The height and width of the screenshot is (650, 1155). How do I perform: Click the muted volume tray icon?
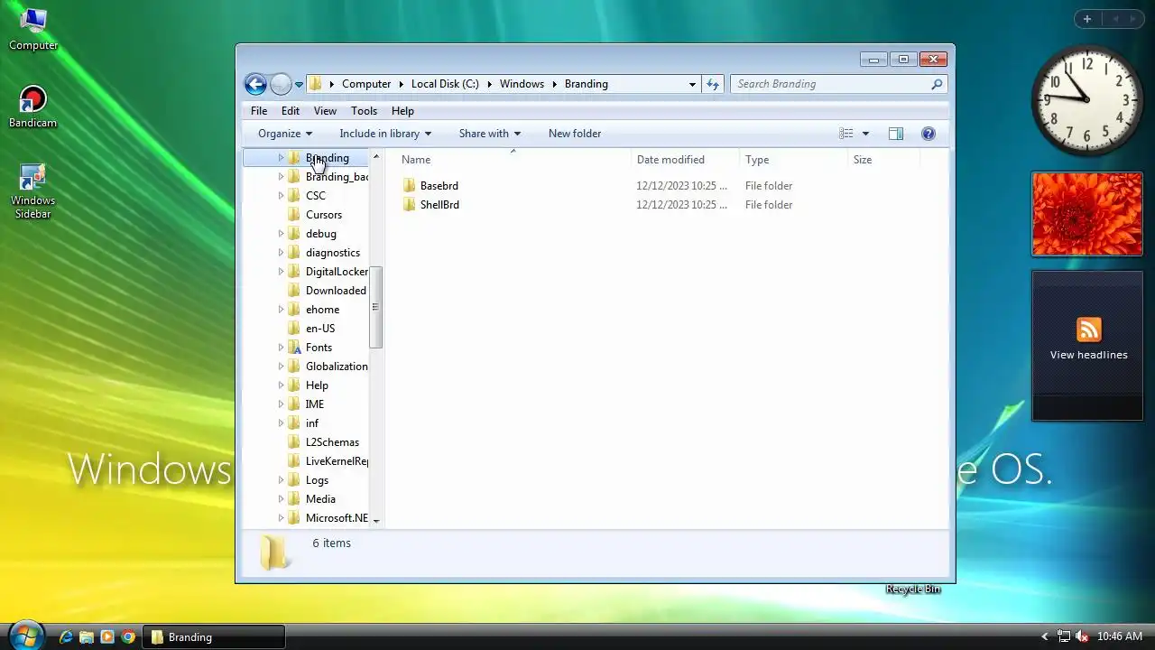click(1082, 636)
